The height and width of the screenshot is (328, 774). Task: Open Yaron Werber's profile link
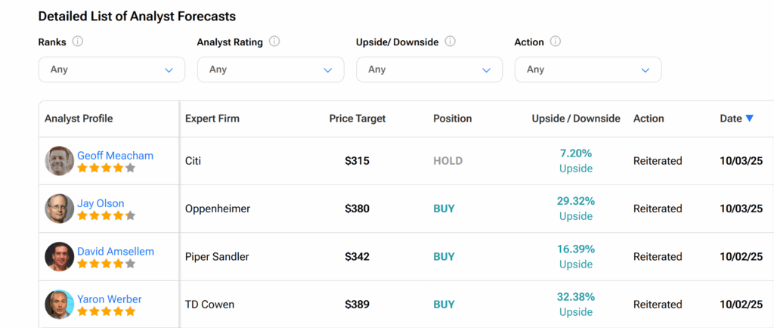pyautogui.click(x=109, y=299)
